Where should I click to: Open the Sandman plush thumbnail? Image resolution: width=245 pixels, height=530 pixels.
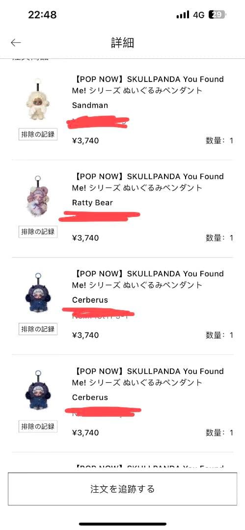[x=38, y=100]
